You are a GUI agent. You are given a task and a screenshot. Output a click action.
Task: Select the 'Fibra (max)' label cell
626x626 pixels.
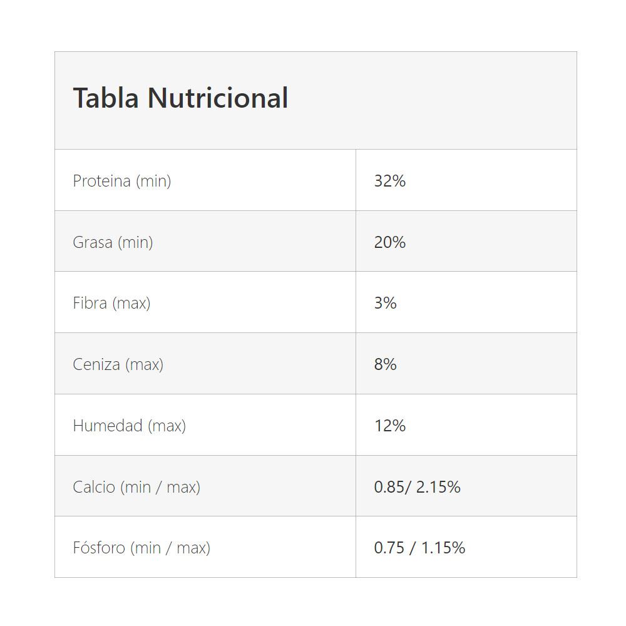(111, 304)
